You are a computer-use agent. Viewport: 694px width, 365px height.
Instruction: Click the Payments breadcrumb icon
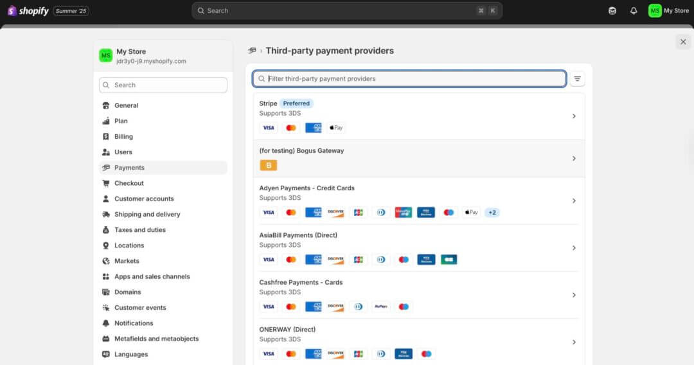click(x=252, y=50)
